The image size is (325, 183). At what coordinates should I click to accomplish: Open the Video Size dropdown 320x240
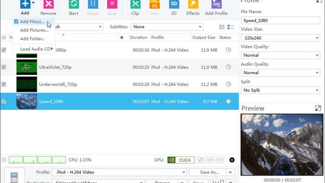click(x=280, y=38)
